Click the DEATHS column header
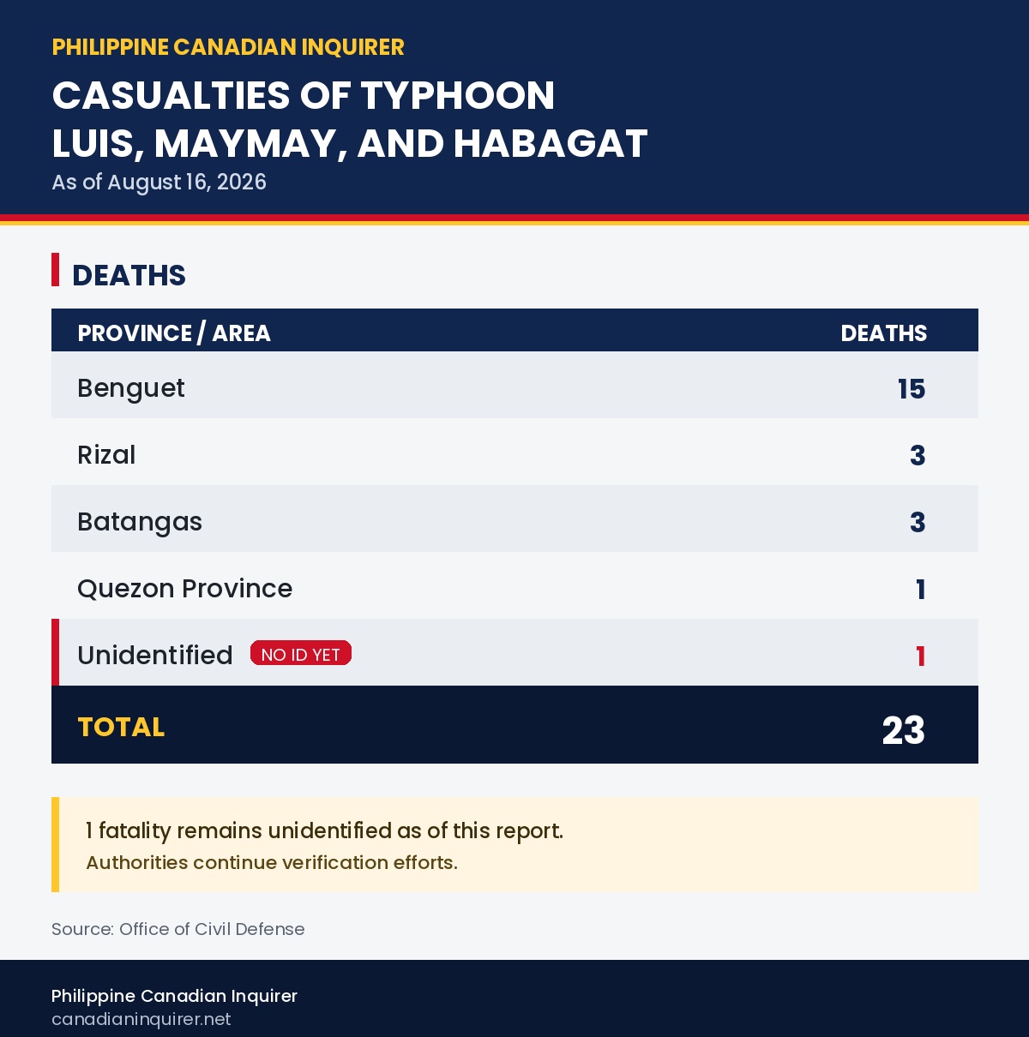The image size is (1029, 1037). click(x=883, y=333)
